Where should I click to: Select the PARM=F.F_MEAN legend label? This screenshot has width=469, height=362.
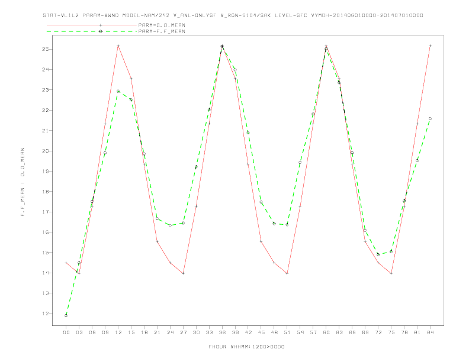coord(162,31)
